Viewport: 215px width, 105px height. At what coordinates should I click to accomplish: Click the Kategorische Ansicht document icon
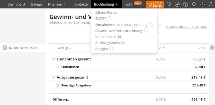pyautogui.click(x=5, y=48)
